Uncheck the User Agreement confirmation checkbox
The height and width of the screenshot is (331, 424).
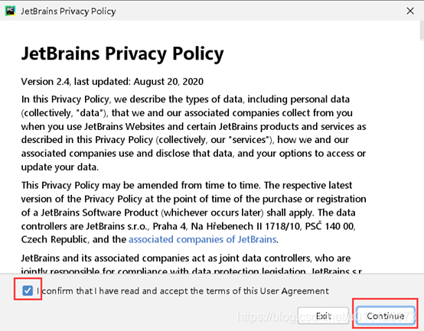[x=28, y=290]
